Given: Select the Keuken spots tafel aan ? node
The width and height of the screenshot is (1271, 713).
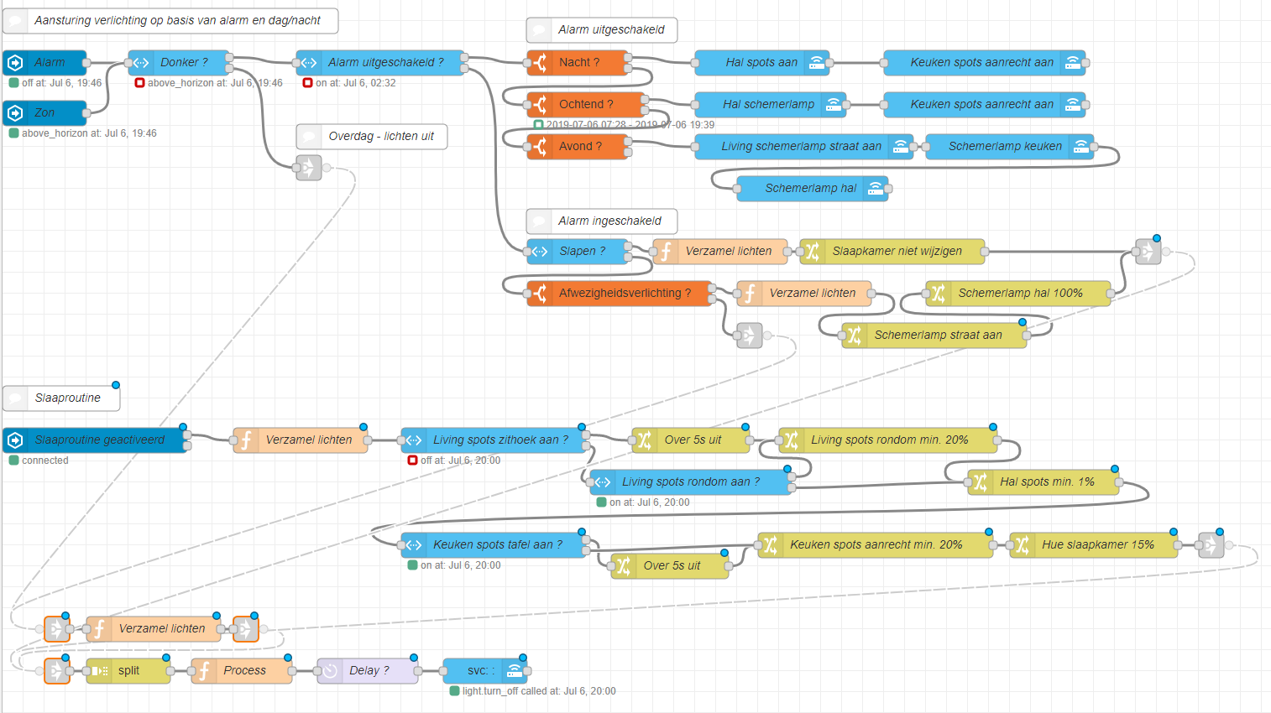Looking at the screenshot, I should tap(497, 545).
